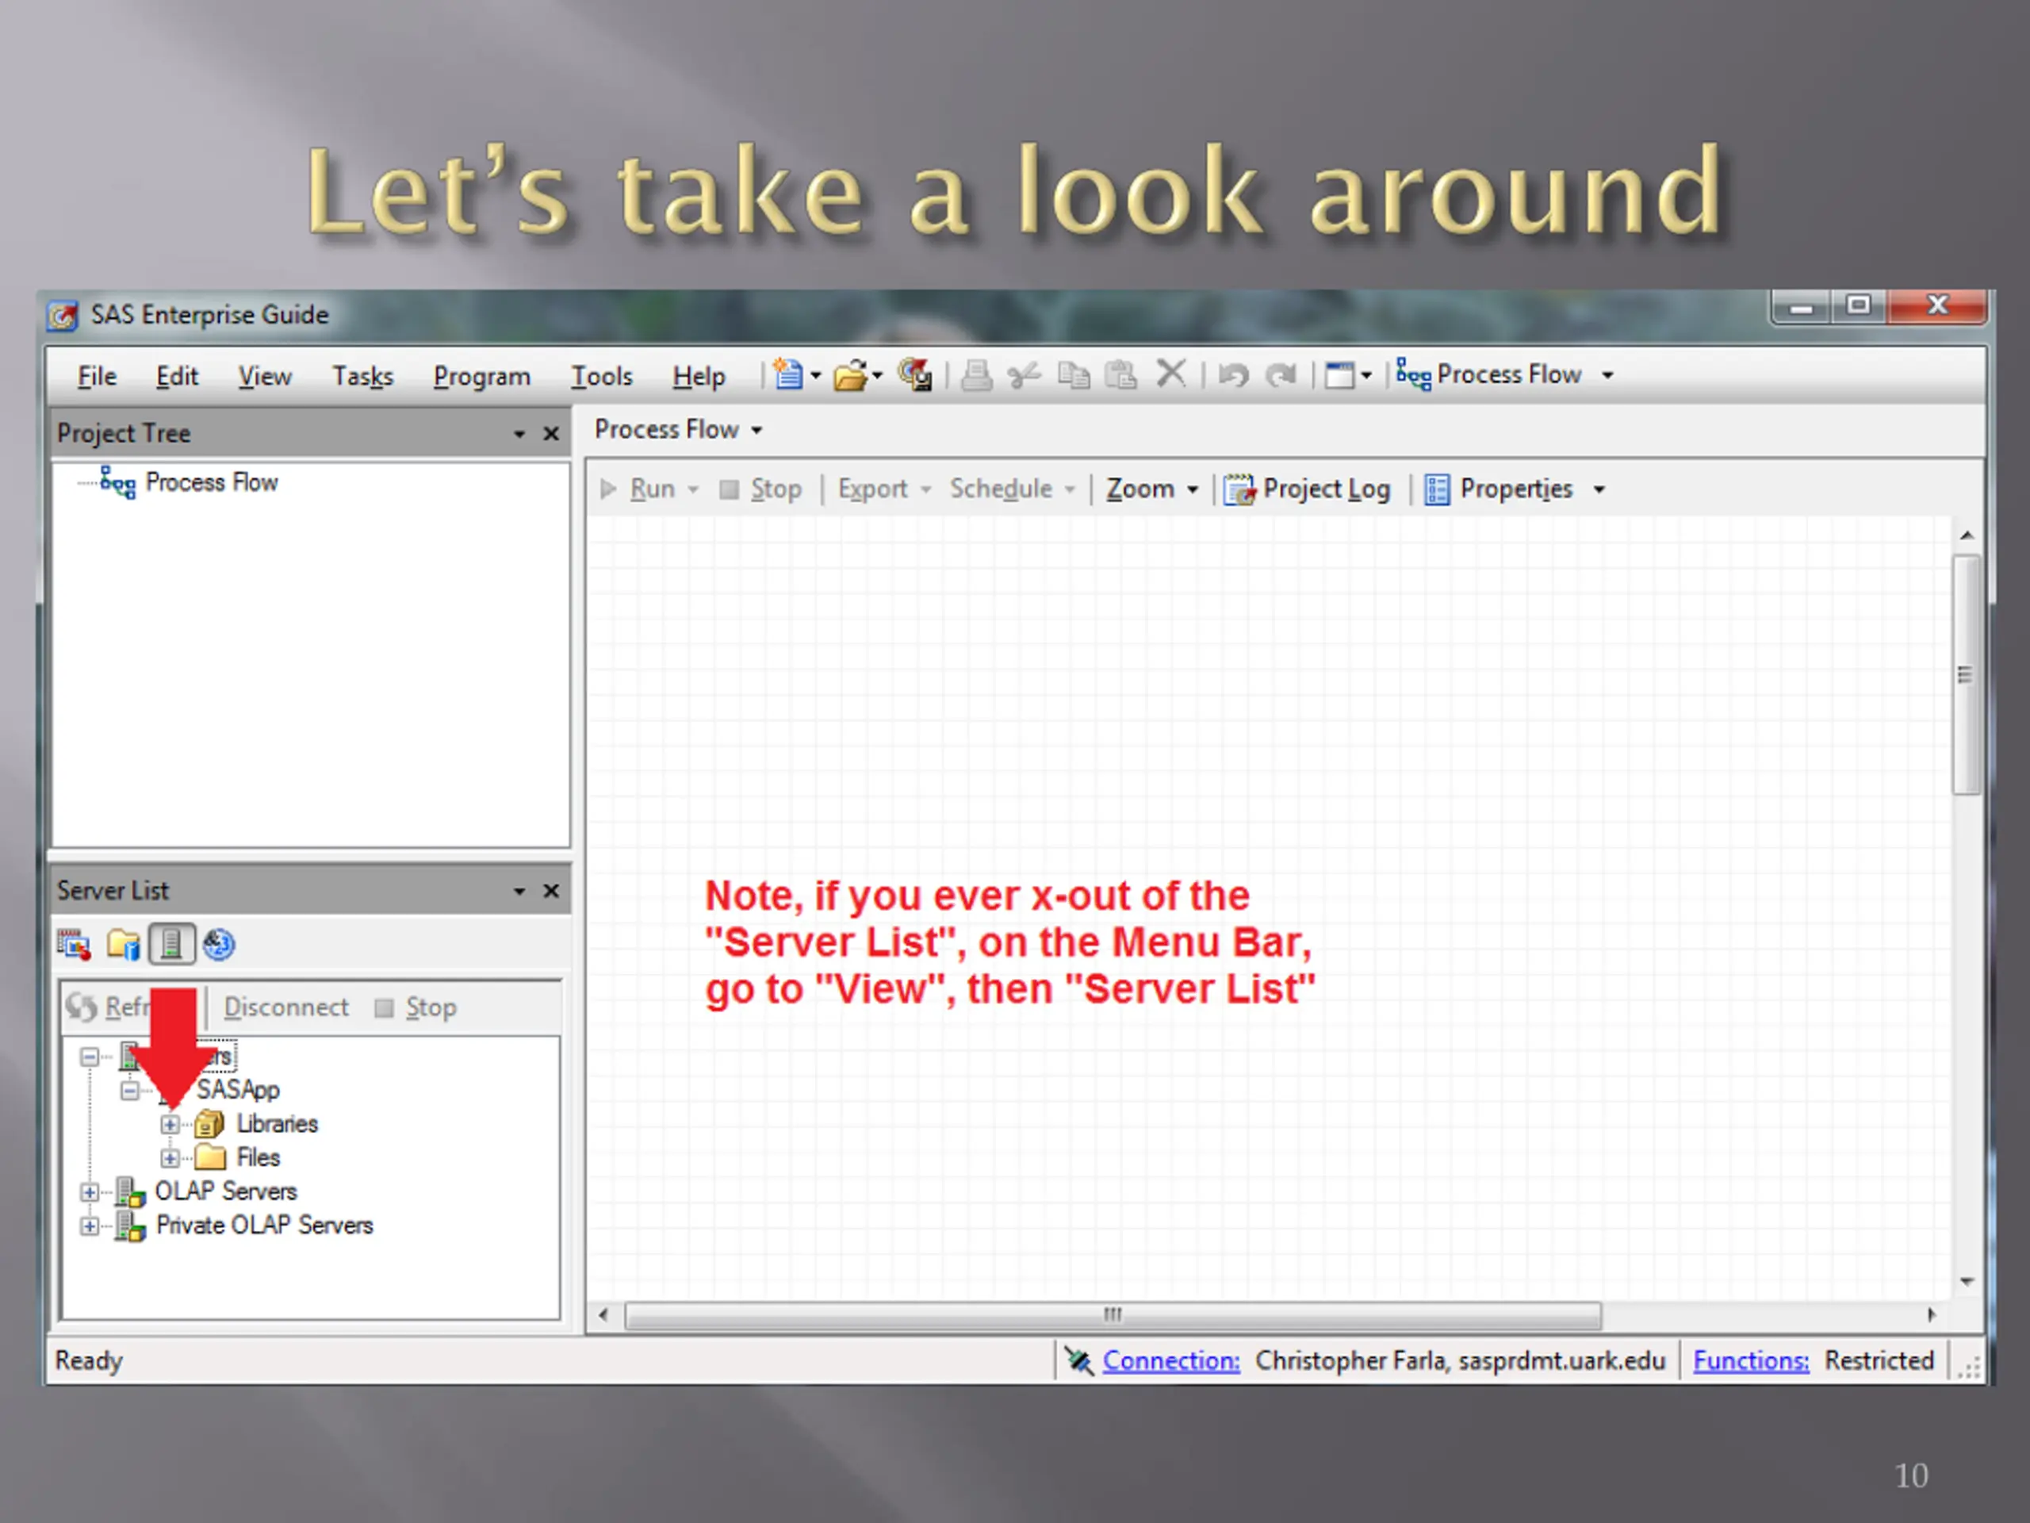
Task: Open the Help menu
Action: (x=699, y=377)
